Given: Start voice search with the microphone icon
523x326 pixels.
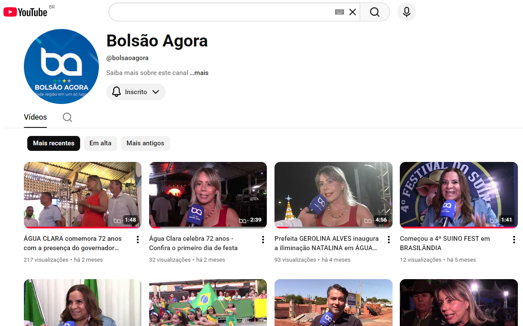Looking at the screenshot, I should click(x=407, y=12).
